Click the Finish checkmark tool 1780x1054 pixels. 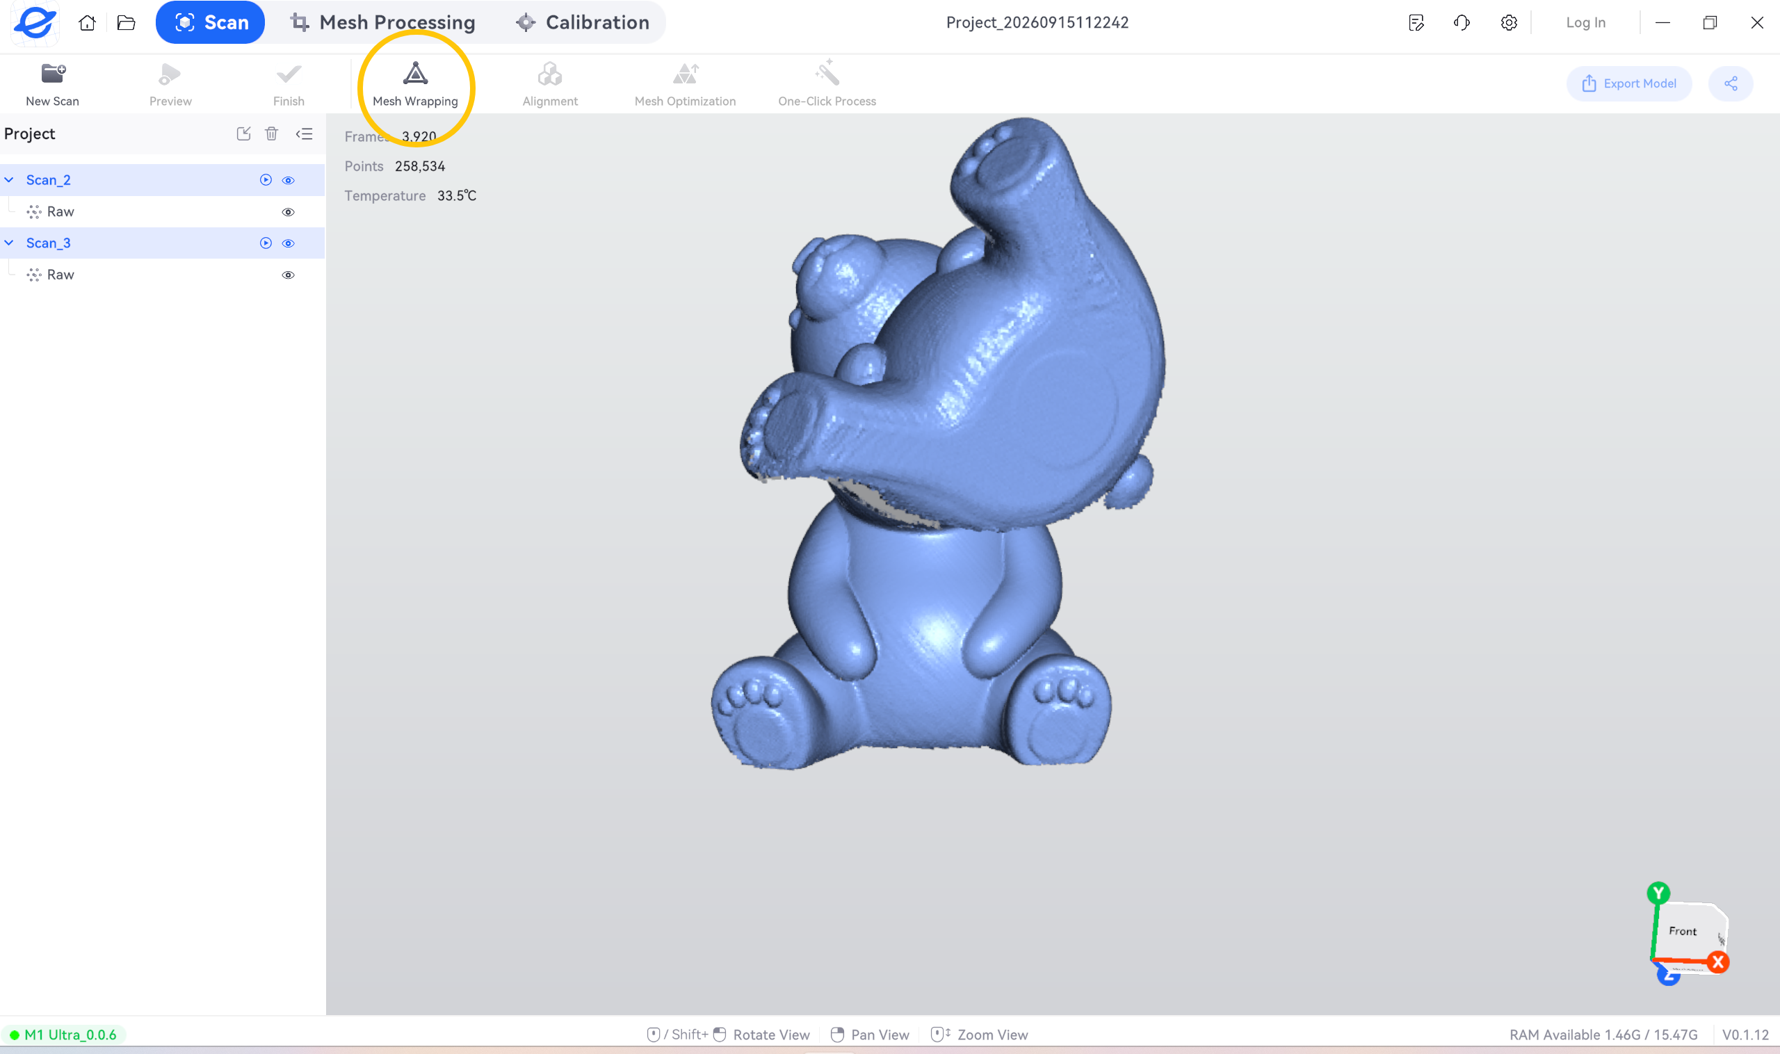tap(289, 85)
